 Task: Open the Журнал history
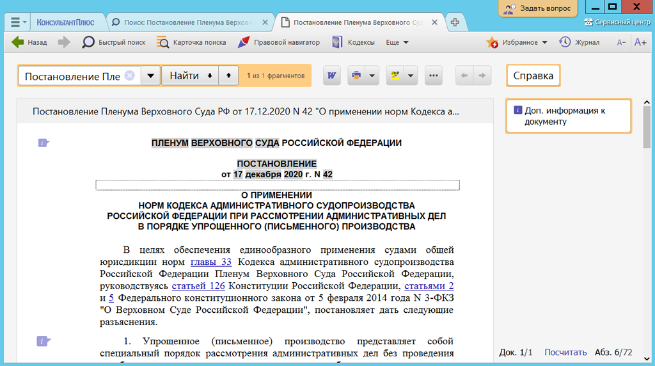coord(580,42)
